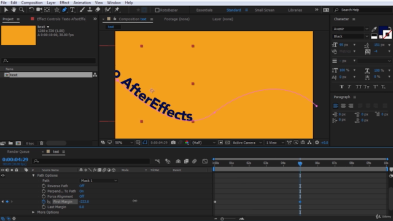393x221 pixels.
Task: Toggle Force Alignment Off value
Action: [82, 196]
